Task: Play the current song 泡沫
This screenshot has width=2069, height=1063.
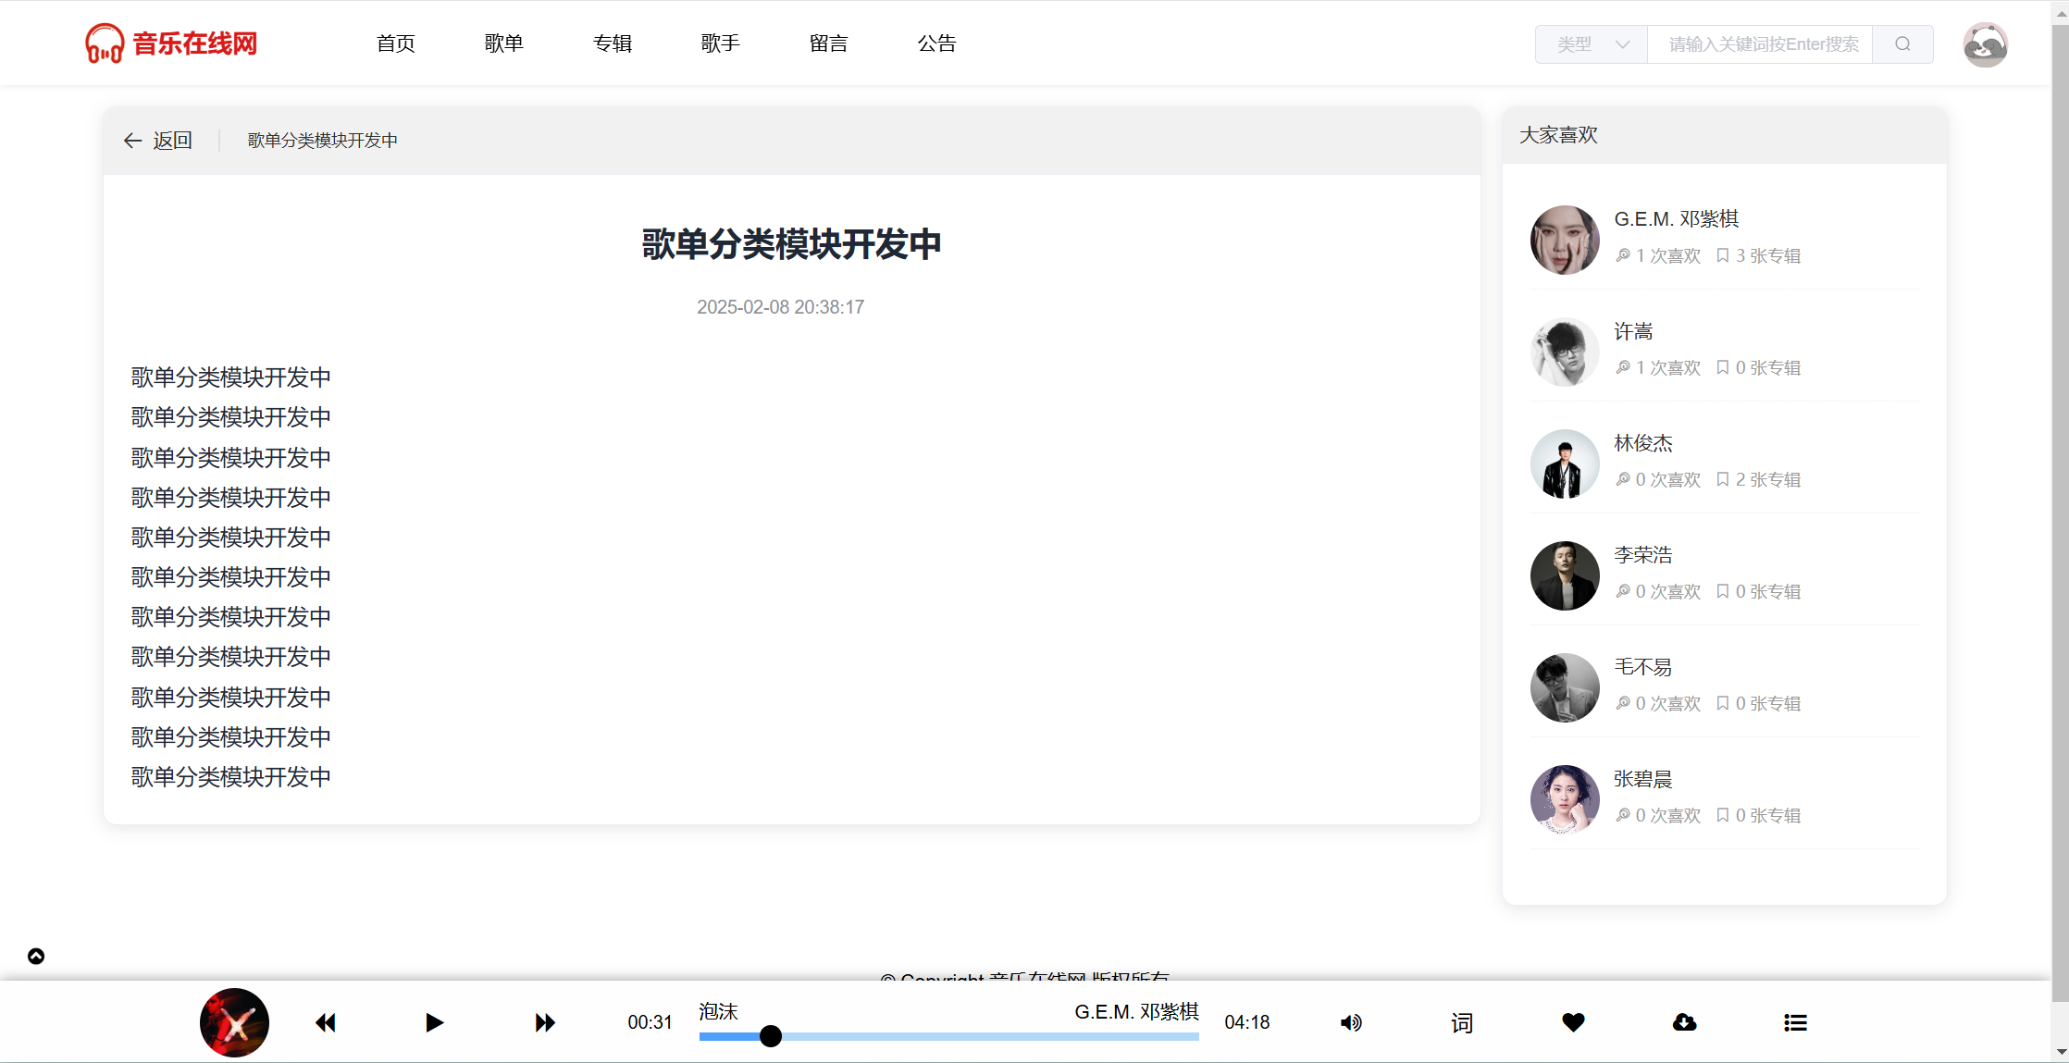Action: [434, 1022]
